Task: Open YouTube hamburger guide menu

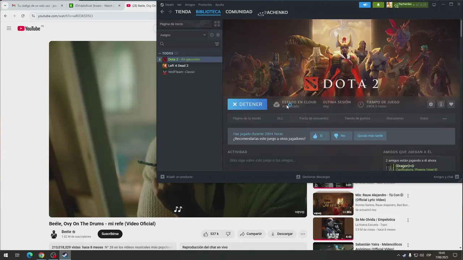Action: click(9, 29)
